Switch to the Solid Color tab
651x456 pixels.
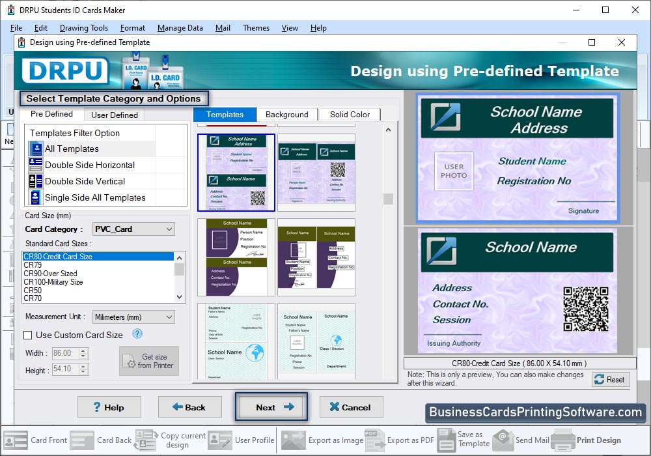[350, 115]
